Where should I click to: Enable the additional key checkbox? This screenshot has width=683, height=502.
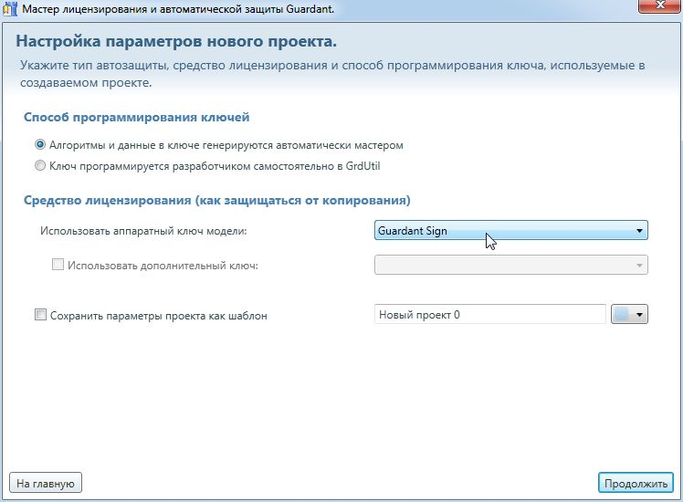point(58,266)
